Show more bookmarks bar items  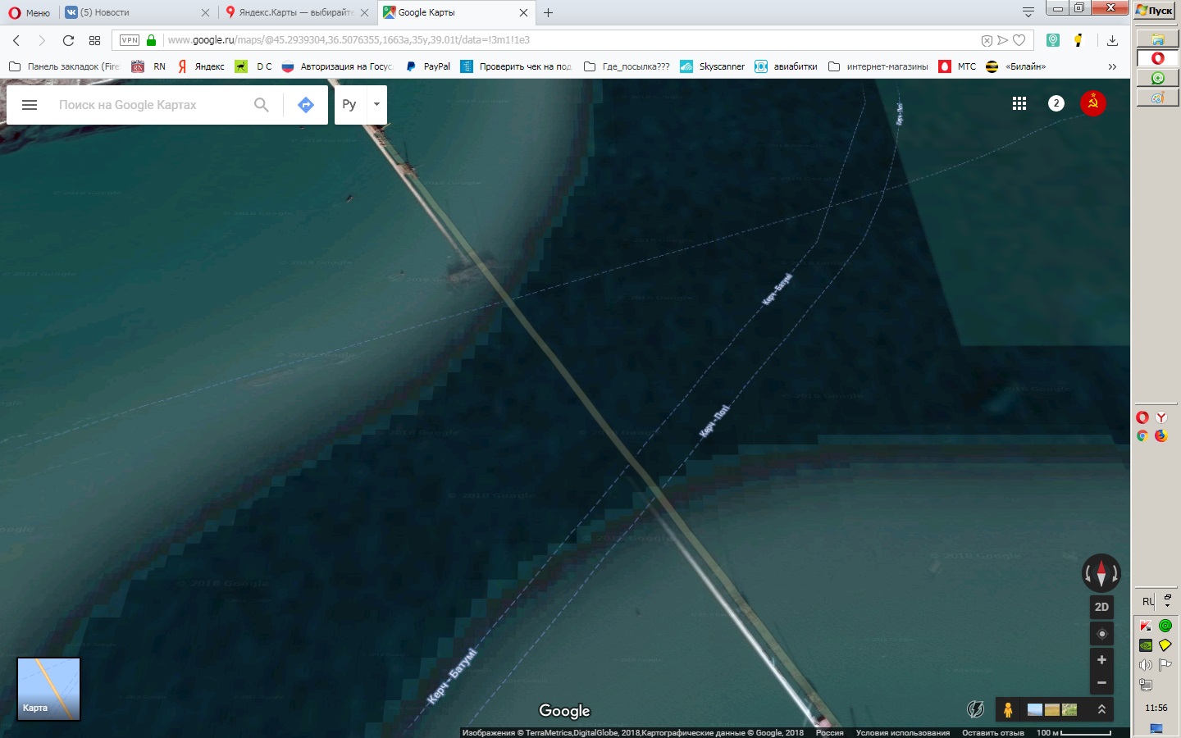coord(1112,66)
